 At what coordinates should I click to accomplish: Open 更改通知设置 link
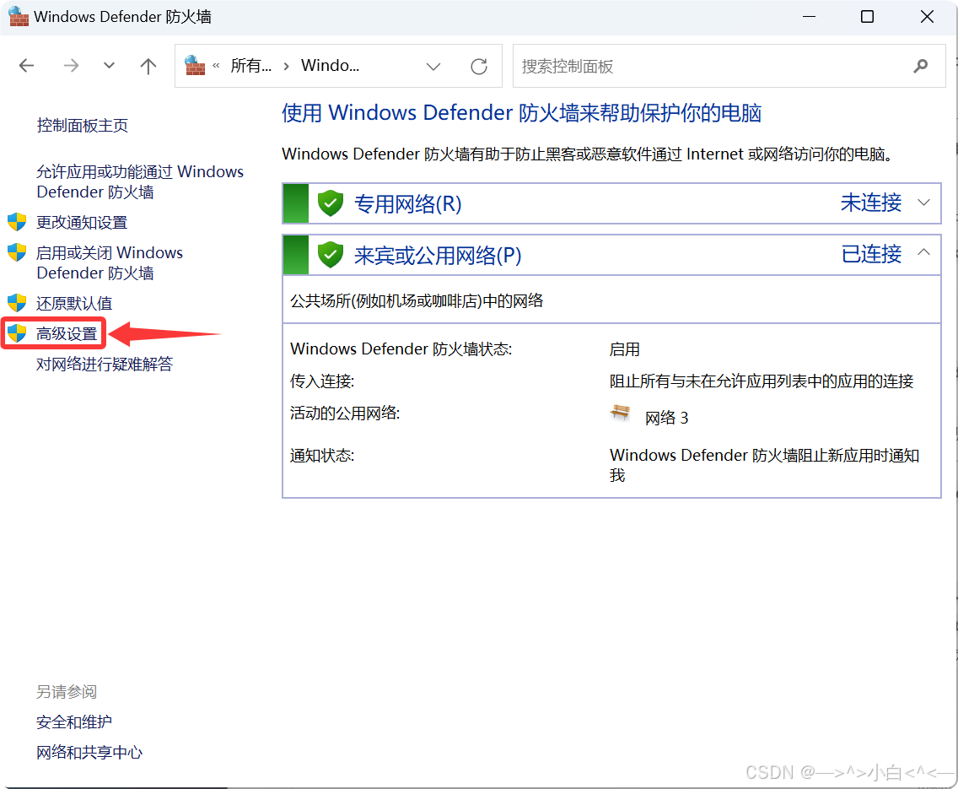coord(82,223)
